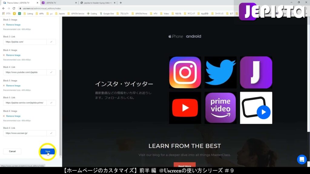Click the iPhone logo in preview
This screenshot has width=310, height=174.
176,36
